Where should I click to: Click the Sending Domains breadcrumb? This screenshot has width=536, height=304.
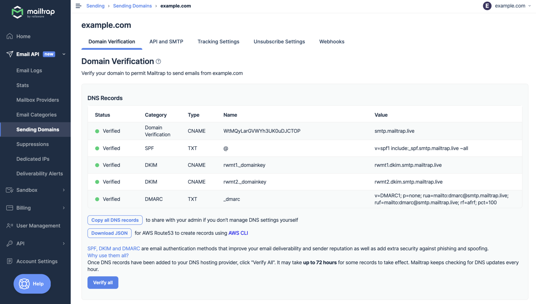click(x=132, y=6)
